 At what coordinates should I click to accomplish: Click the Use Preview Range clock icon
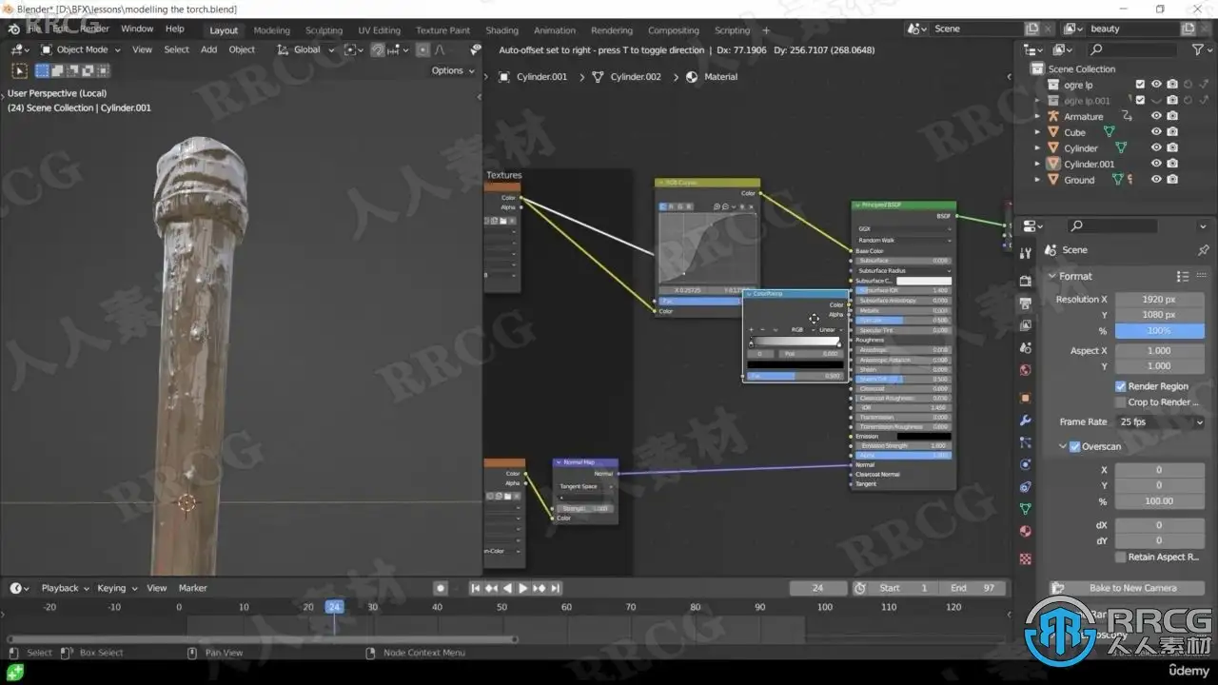[x=860, y=588]
